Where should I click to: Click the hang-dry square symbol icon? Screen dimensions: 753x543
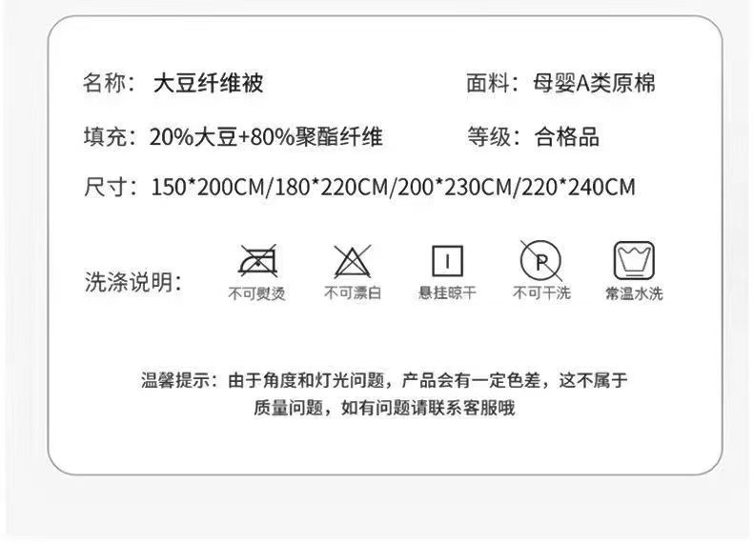(x=447, y=261)
